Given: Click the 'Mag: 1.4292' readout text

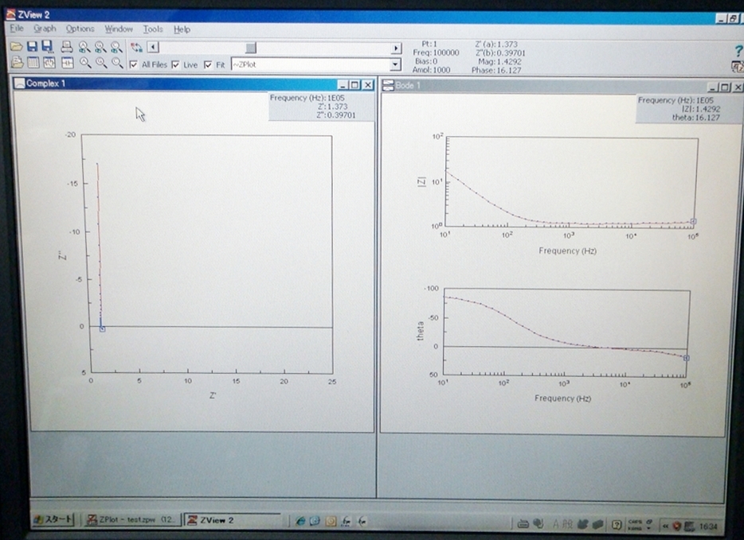Looking at the screenshot, I should [x=499, y=61].
